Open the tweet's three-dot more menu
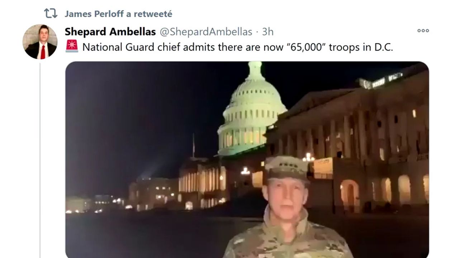Image resolution: width=459 pixels, height=258 pixels. tap(423, 30)
